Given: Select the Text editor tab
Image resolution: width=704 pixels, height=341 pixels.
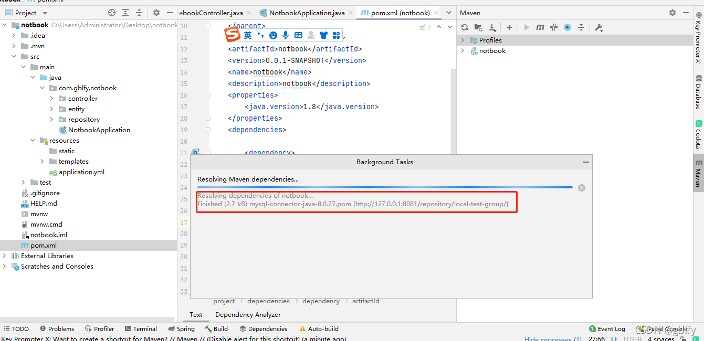Looking at the screenshot, I should [x=196, y=315].
